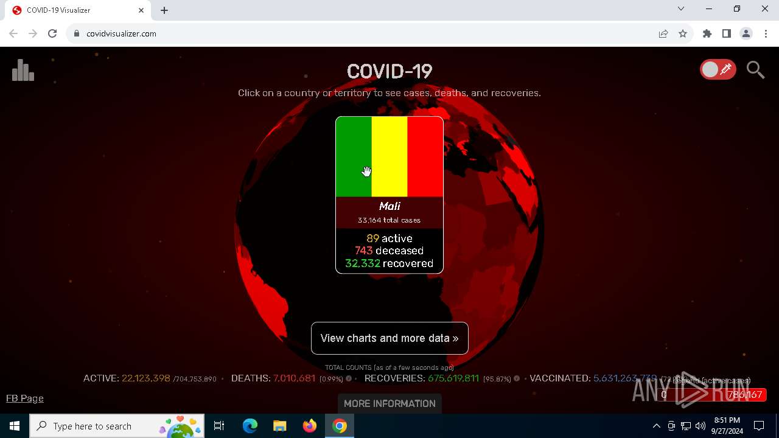The image size is (779, 438).
Task: Bookmark this tab with the star
Action: [683, 33]
